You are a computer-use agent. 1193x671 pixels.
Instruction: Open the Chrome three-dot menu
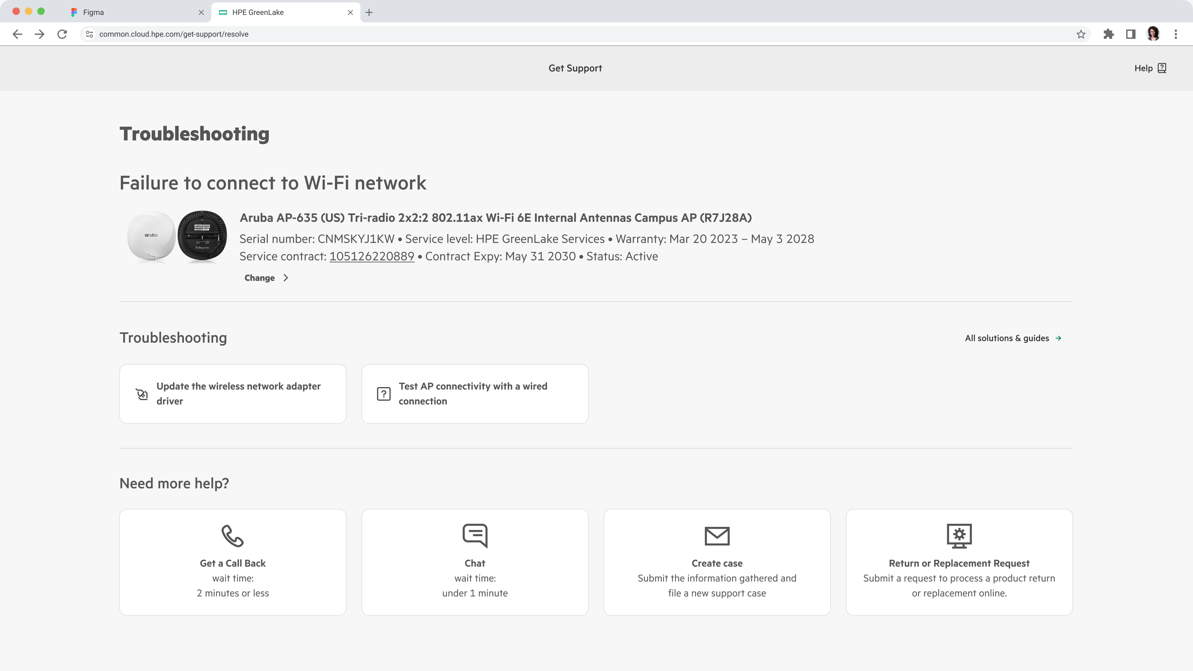pos(1175,34)
